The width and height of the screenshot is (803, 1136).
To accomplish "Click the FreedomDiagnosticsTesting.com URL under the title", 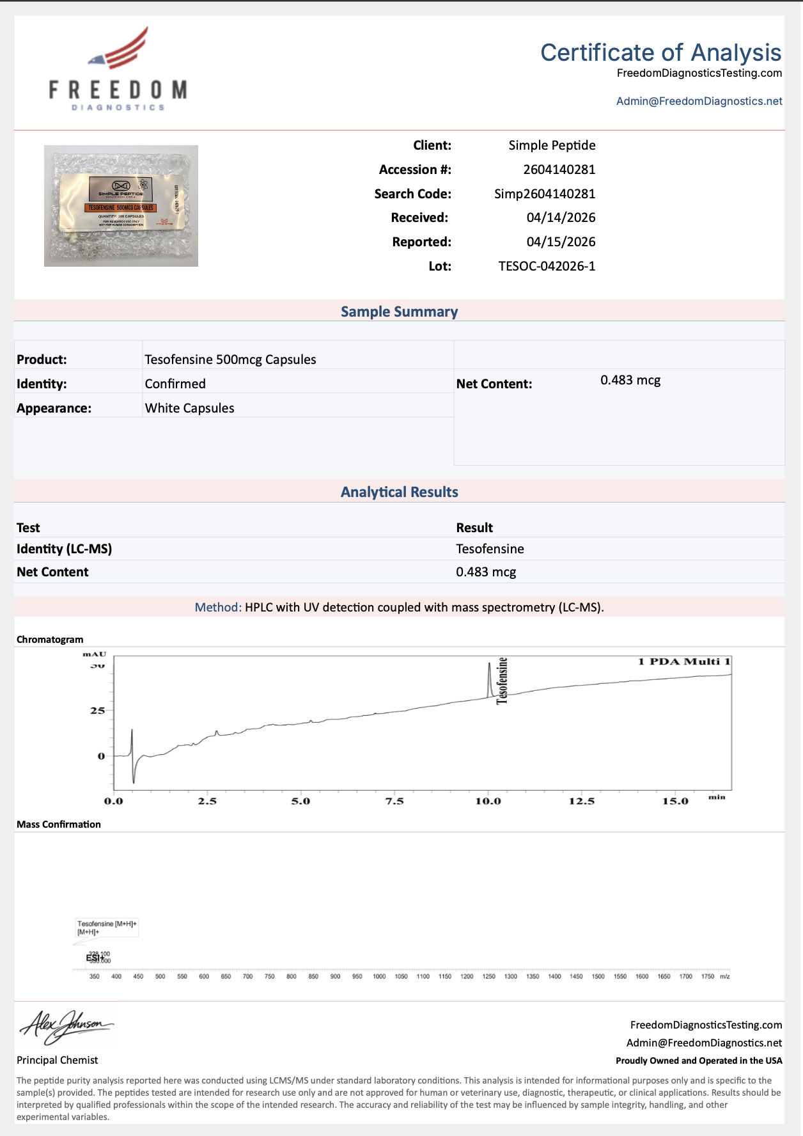I will point(699,73).
